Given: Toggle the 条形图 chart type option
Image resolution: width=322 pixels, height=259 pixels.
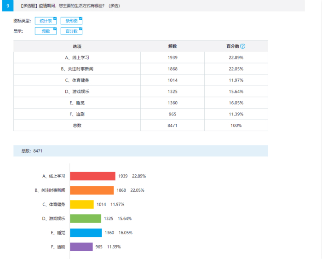Looking at the screenshot, I should (x=71, y=21).
